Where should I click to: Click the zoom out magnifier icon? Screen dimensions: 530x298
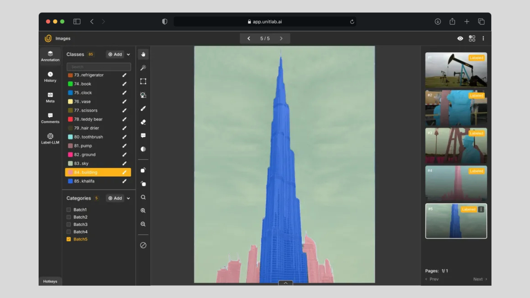point(143,224)
